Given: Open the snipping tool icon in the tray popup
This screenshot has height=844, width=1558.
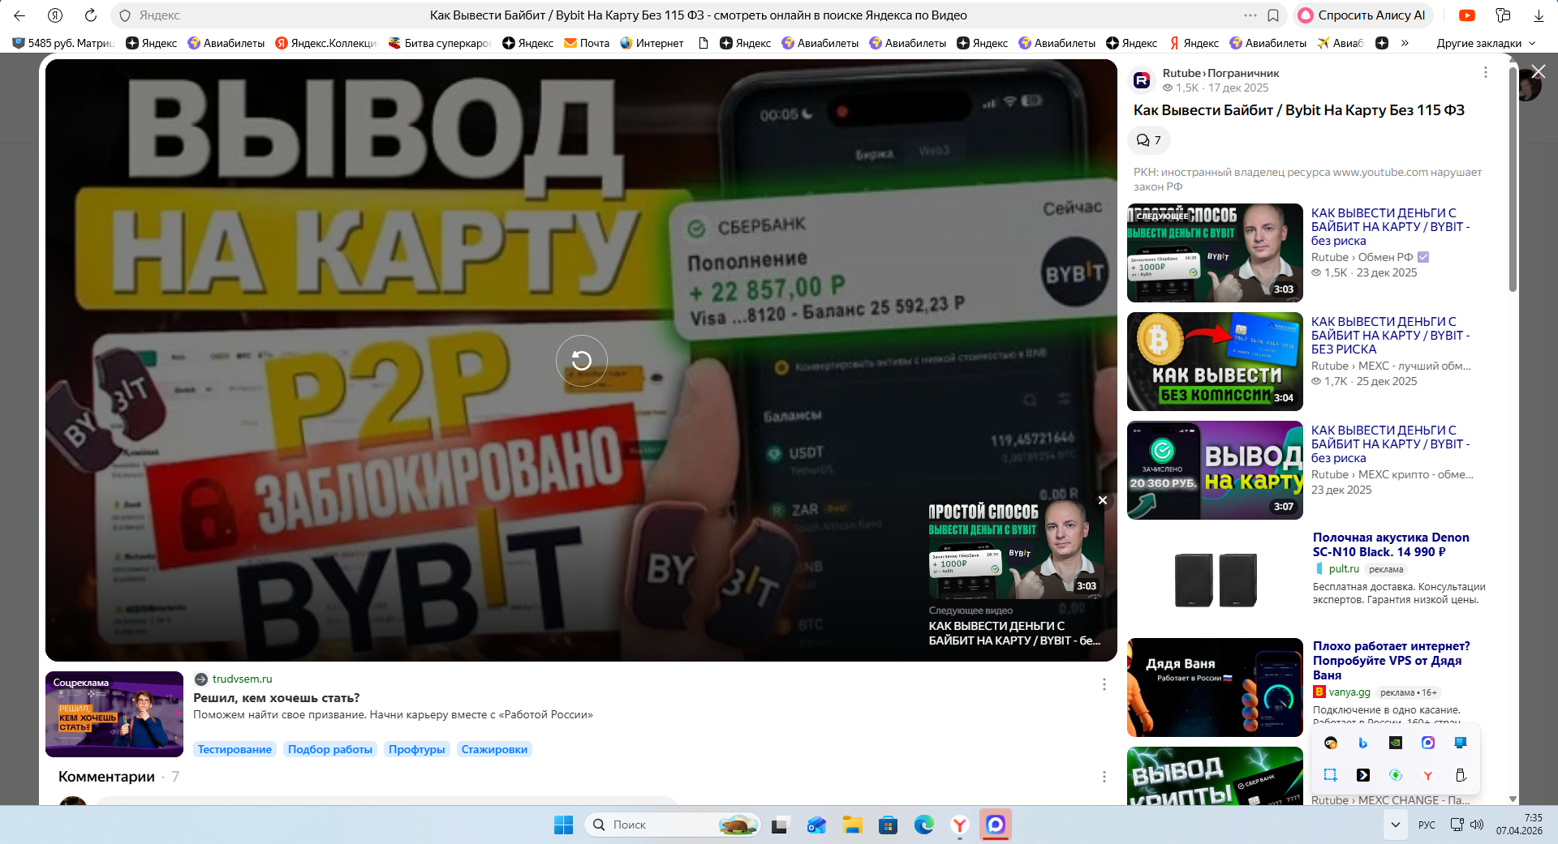Looking at the screenshot, I should click(x=1331, y=775).
